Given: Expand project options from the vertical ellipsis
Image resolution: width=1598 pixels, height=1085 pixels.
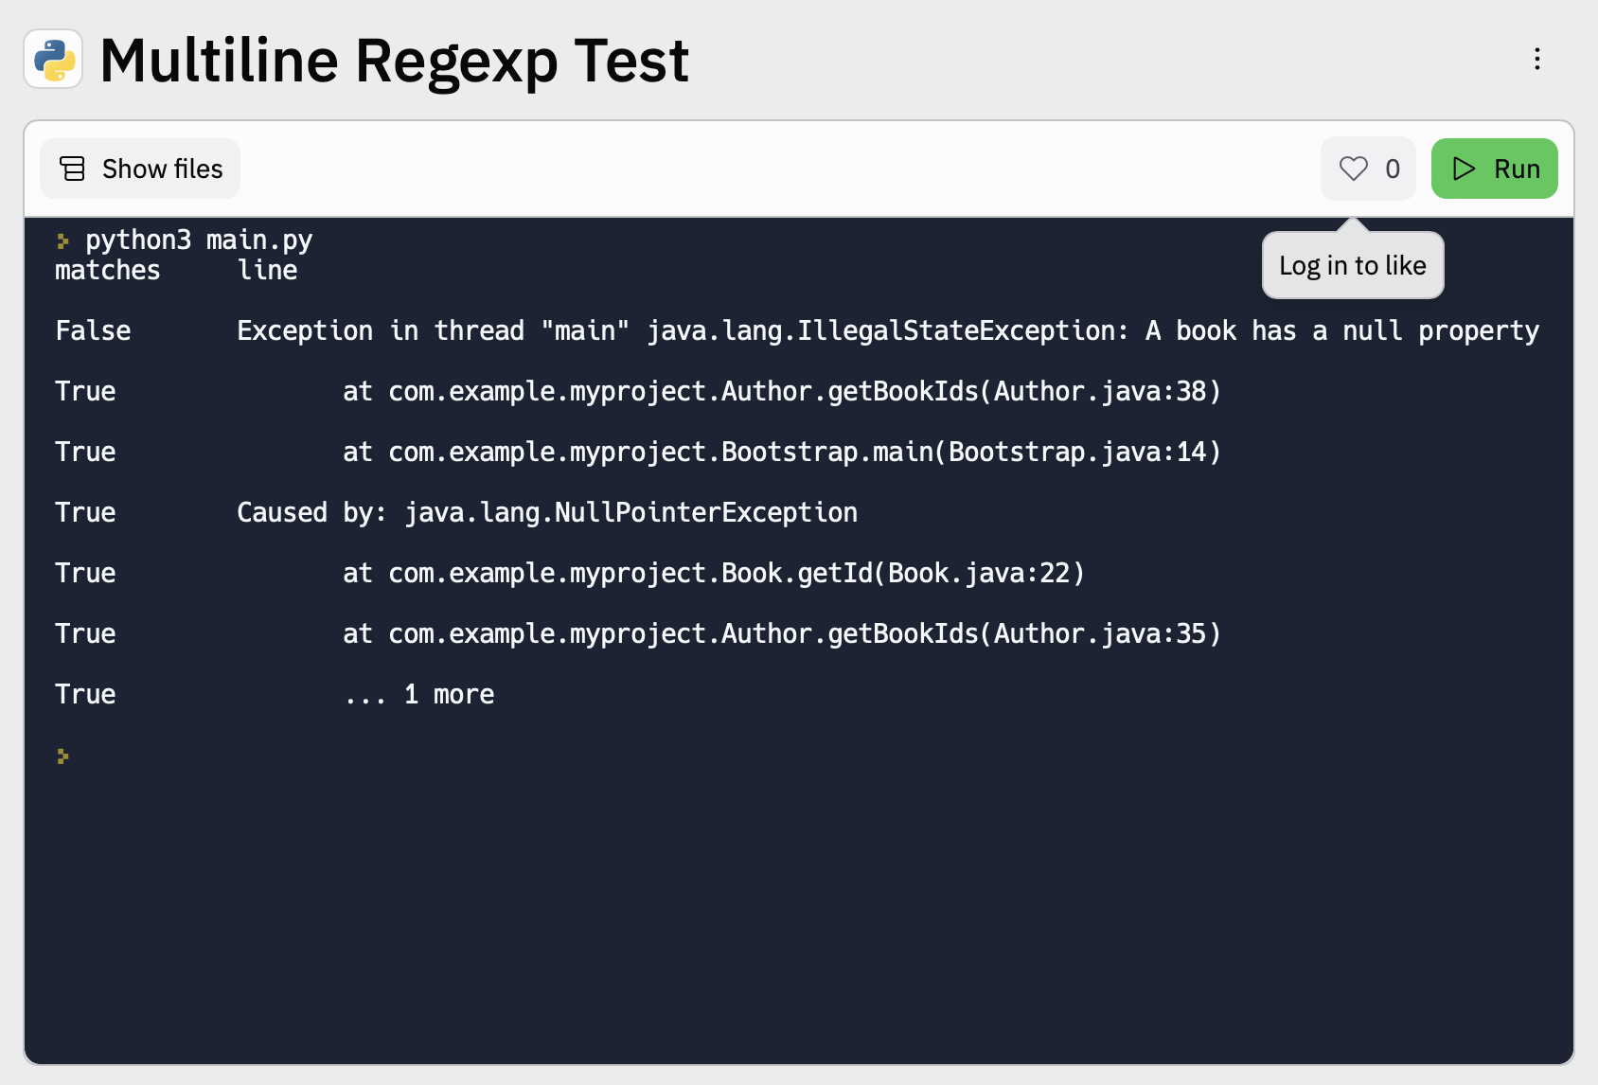Looking at the screenshot, I should click(1536, 60).
